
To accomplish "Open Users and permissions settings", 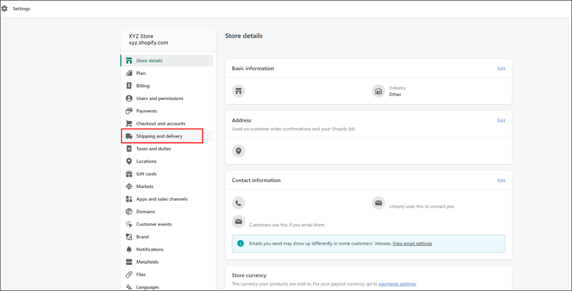I will tap(167, 98).
